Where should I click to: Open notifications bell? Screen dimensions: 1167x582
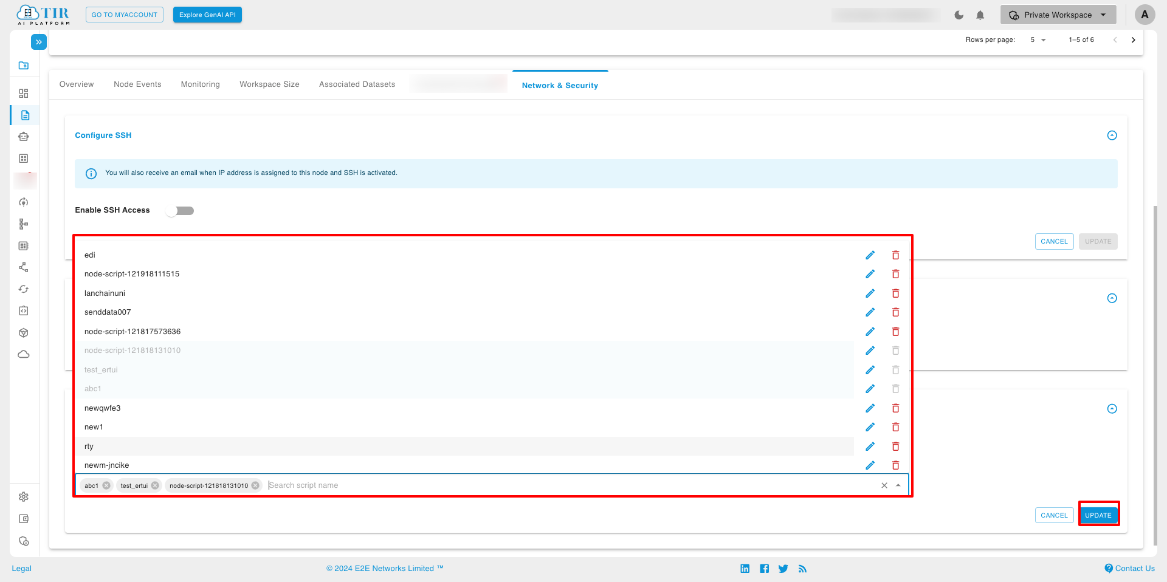[x=980, y=15]
